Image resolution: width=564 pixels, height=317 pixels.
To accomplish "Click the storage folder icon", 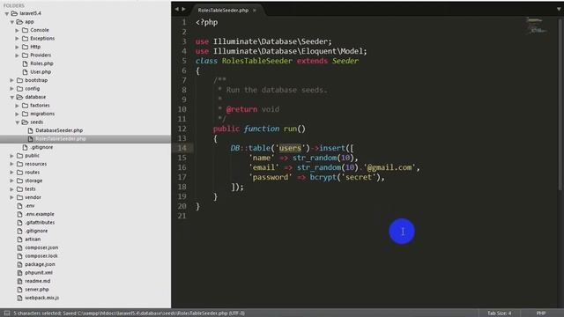I will (x=19, y=181).
